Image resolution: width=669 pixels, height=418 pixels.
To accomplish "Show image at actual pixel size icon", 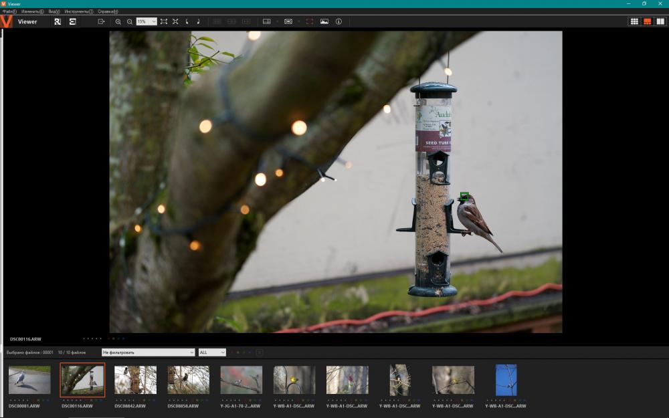I will pos(175,21).
